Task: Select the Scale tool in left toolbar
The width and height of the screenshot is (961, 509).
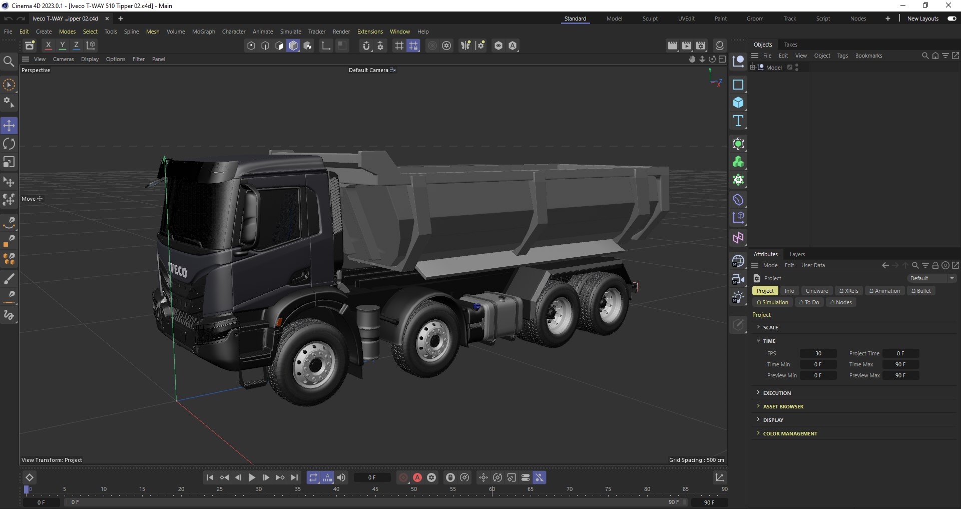Action: pyautogui.click(x=9, y=162)
